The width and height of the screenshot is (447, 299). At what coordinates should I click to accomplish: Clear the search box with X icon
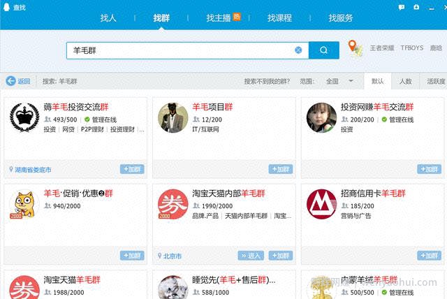click(x=298, y=50)
